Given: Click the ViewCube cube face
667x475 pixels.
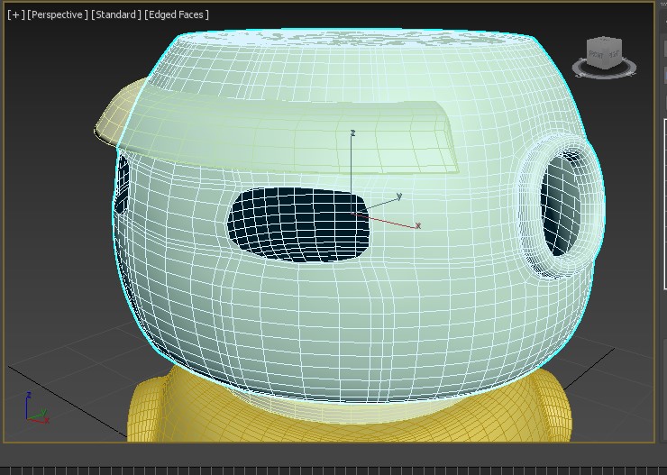Looking at the screenshot, I should (603, 52).
